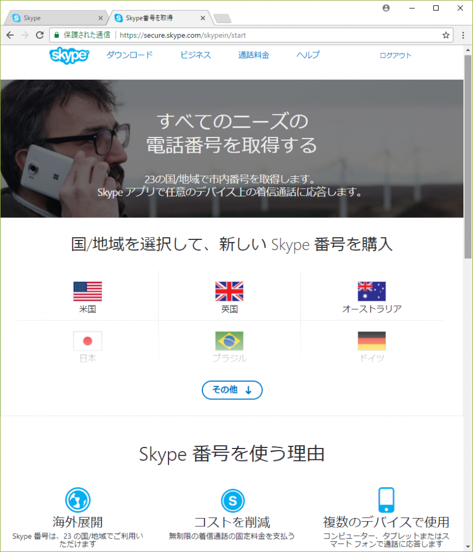Click the green secure padlock icon
Screen dimensions: 473x552
coord(56,35)
